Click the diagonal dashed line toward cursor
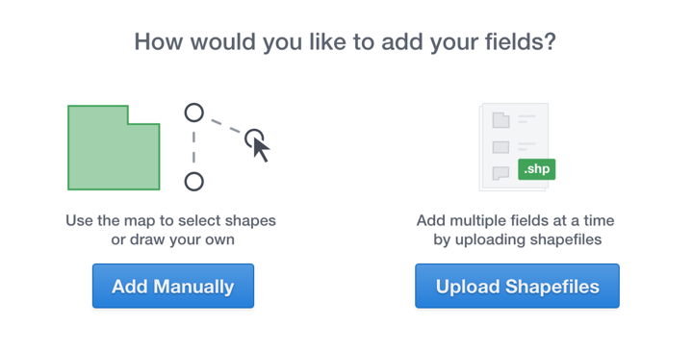 pyautogui.click(x=225, y=126)
